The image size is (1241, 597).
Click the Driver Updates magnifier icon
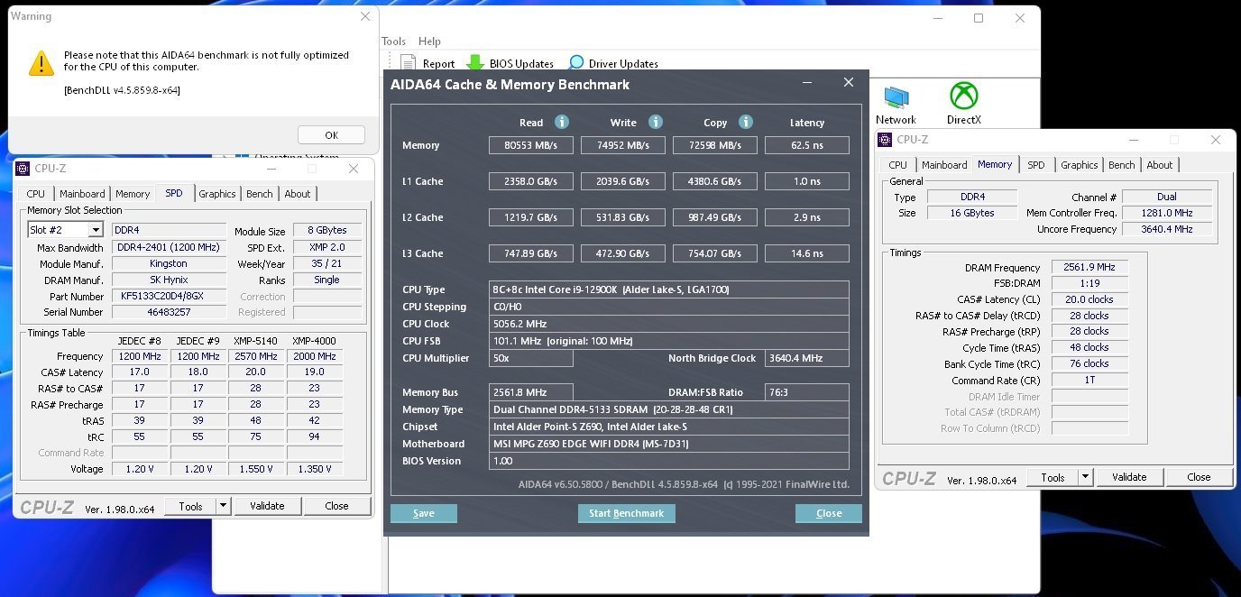point(575,63)
